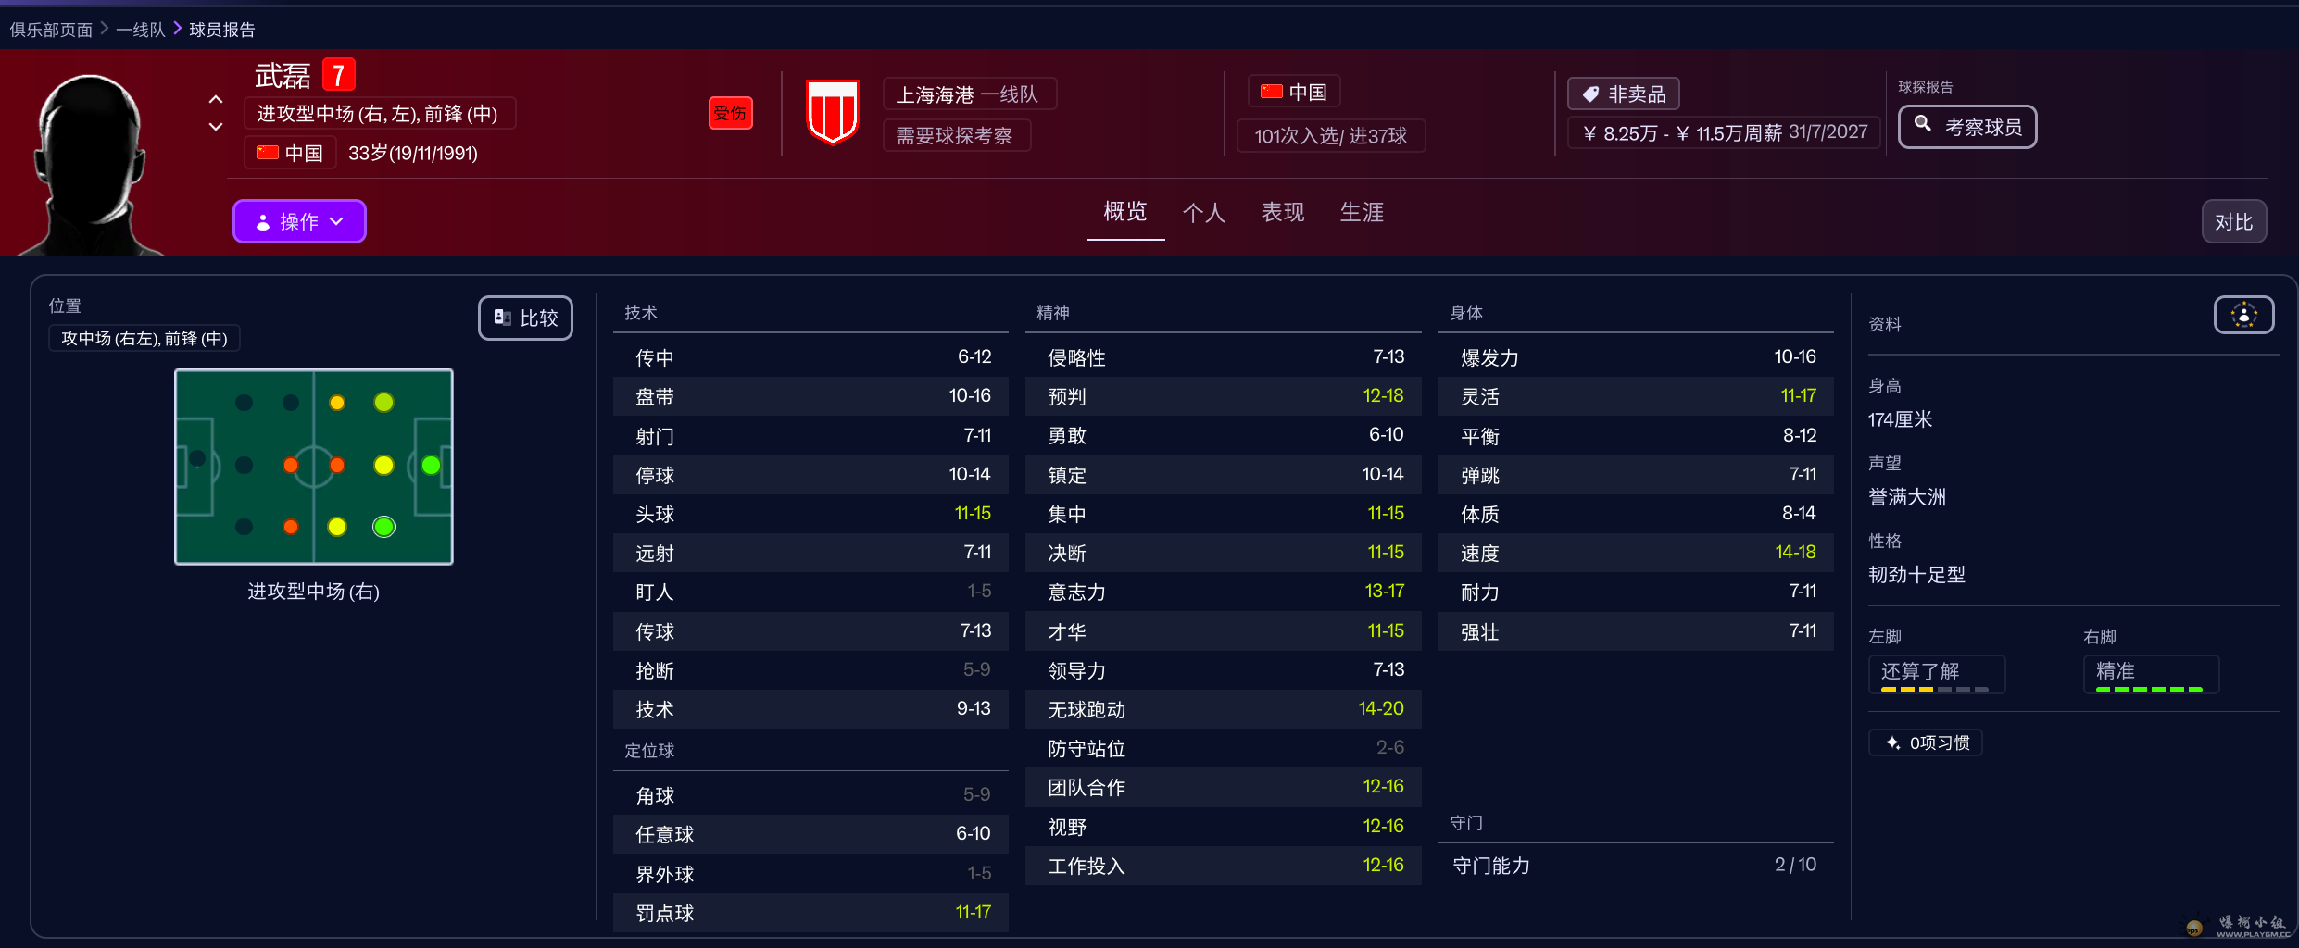Open the 需要球探考察 scouting status
The image size is (2299, 948).
(956, 135)
